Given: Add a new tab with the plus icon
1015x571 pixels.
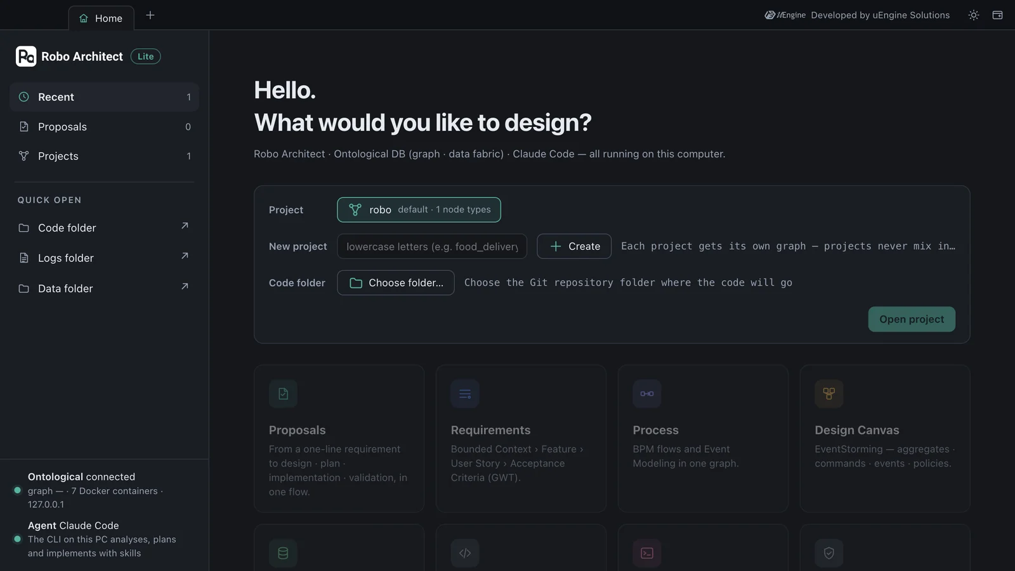Looking at the screenshot, I should pyautogui.click(x=150, y=15).
